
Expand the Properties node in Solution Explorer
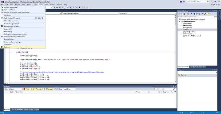click(x=181, y=23)
